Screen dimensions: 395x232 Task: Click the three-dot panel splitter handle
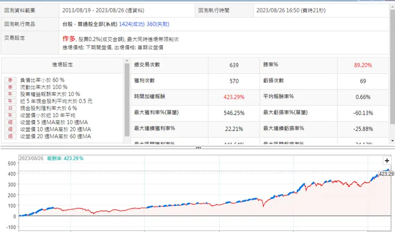(198, 148)
